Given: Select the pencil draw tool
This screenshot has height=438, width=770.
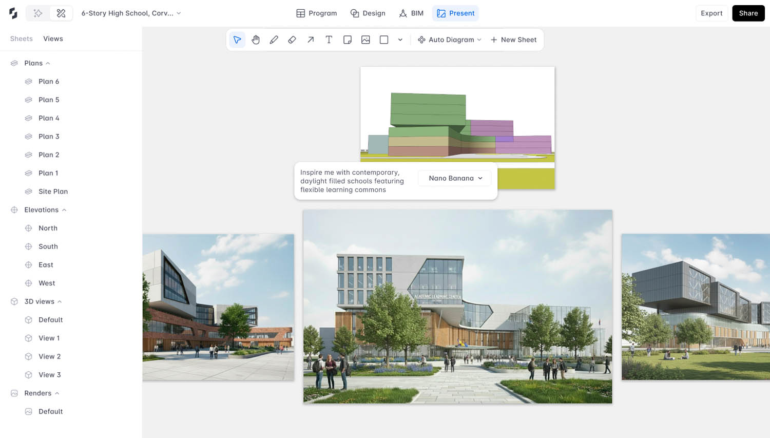Looking at the screenshot, I should (274, 40).
